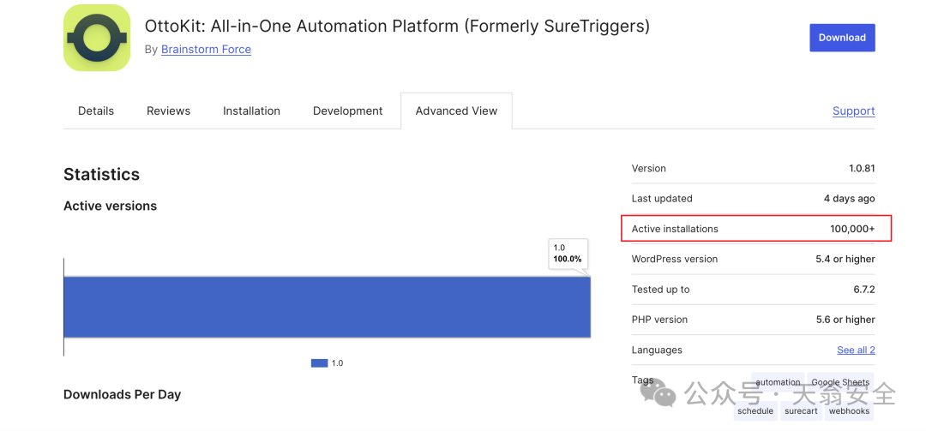Click the Statistics heading

(101, 174)
